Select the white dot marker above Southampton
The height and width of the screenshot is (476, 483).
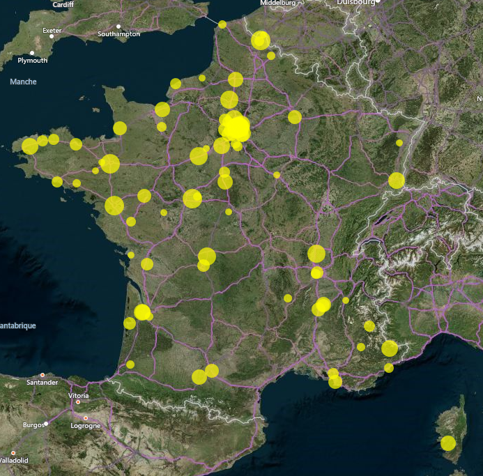[x=118, y=26]
